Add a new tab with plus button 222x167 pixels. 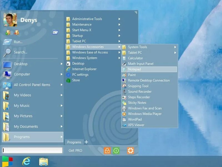click(x=86, y=142)
